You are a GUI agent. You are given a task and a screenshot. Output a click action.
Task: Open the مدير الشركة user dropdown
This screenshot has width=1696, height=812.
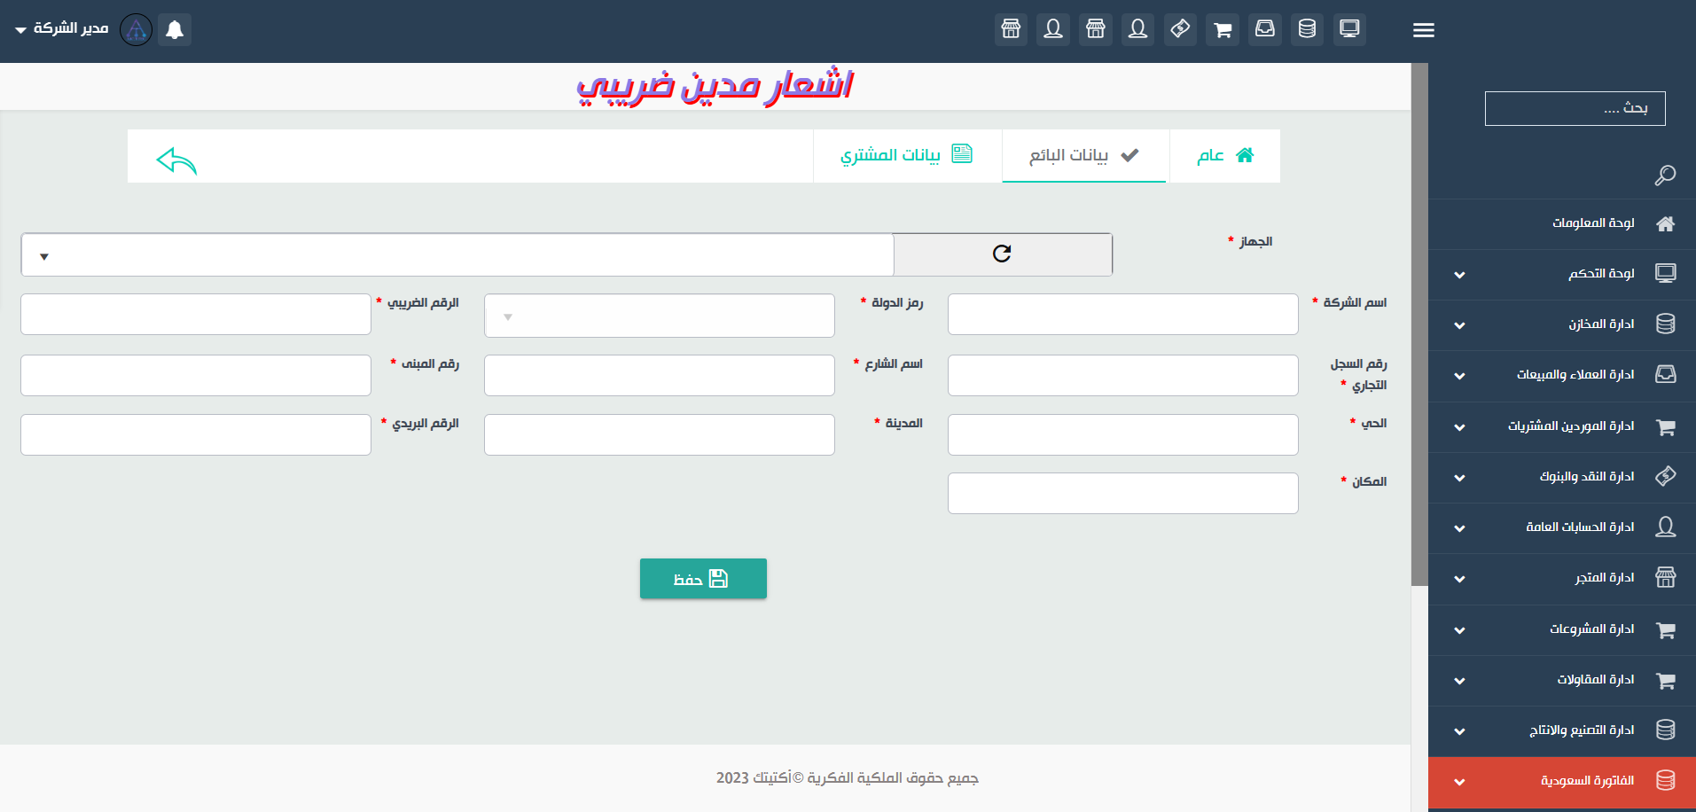62,29
